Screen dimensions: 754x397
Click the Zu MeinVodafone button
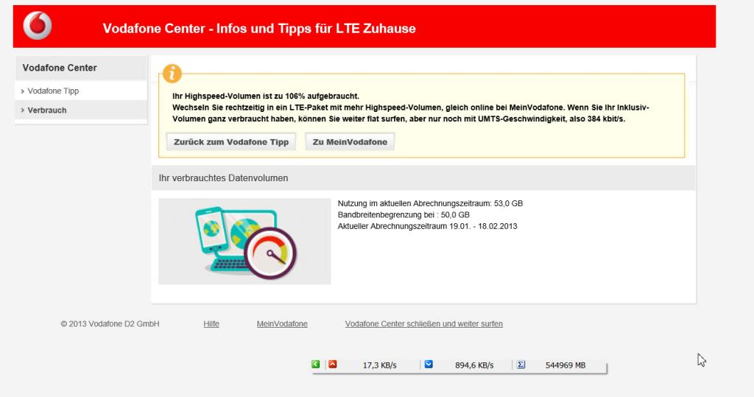(x=350, y=142)
